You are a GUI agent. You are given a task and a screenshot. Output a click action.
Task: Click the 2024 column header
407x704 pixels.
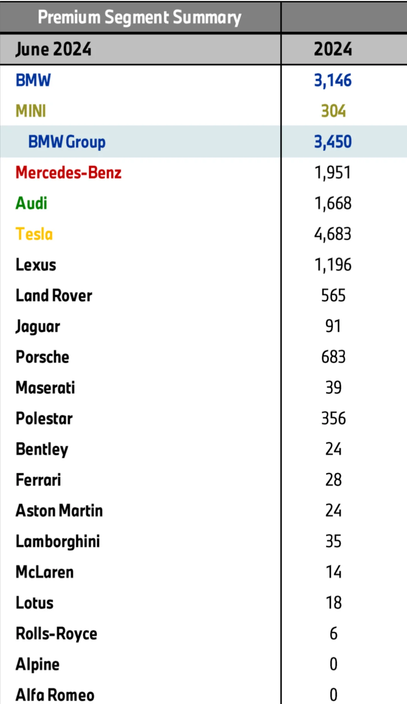click(x=333, y=49)
